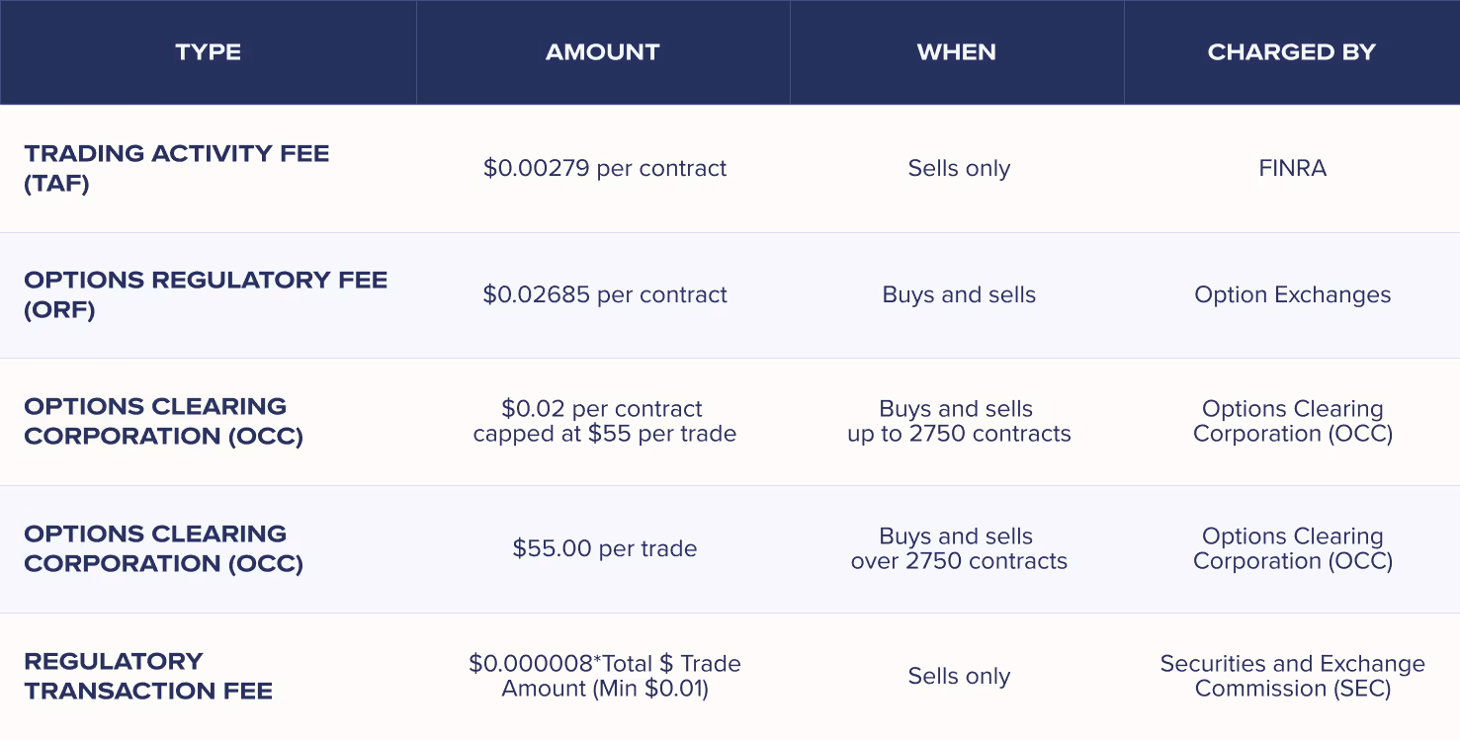Click the WHEN column header
This screenshot has width=1460, height=740.
(956, 52)
